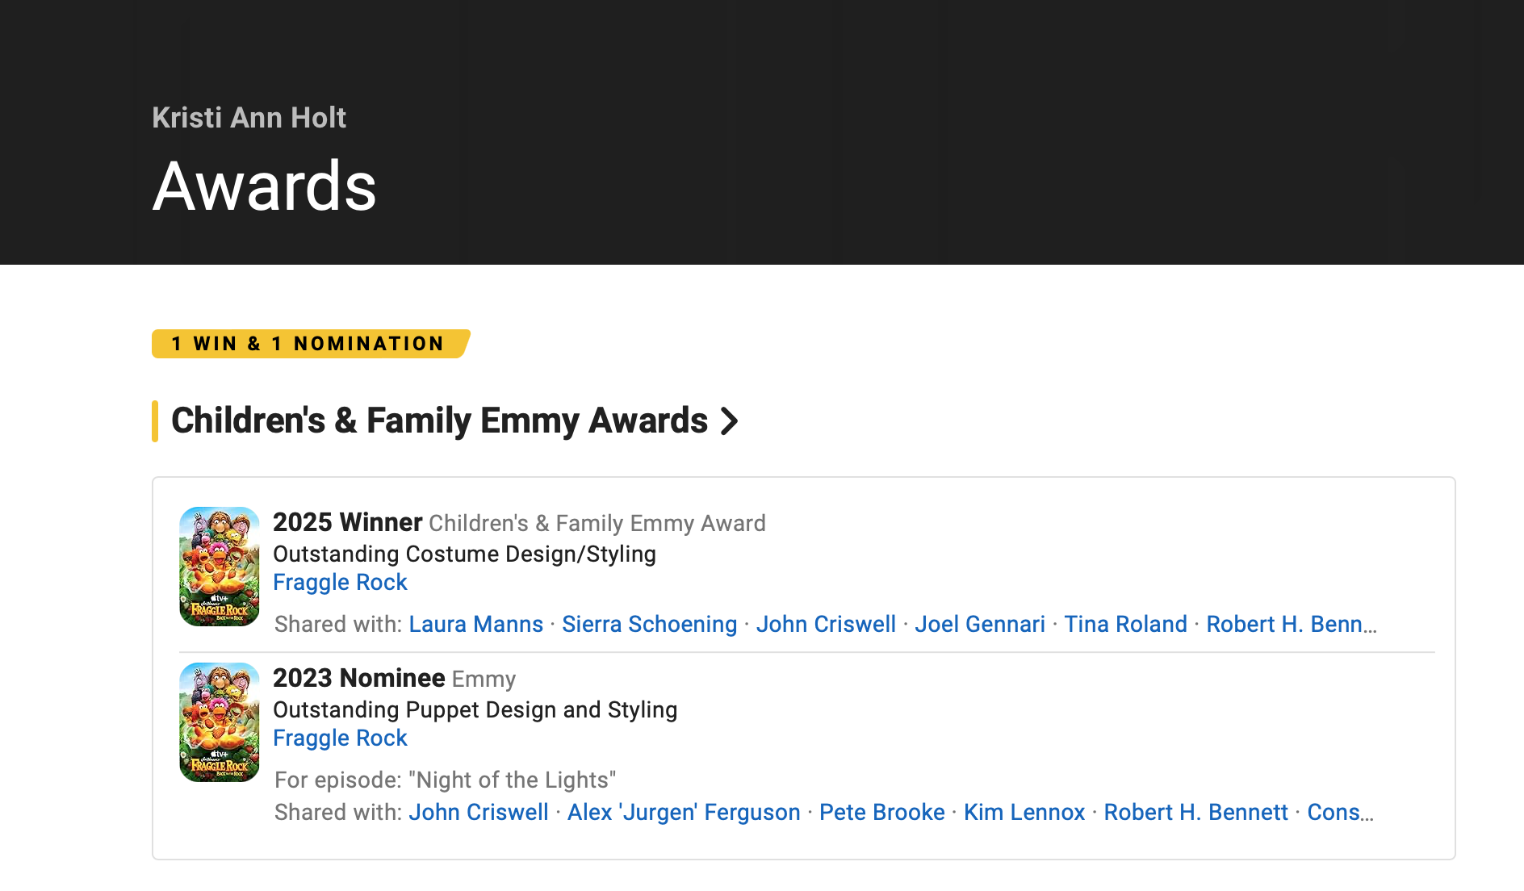Visit Laura Manns profile
This screenshot has width=1524, height=891.
pyautogui.click(x=475, y=624)
